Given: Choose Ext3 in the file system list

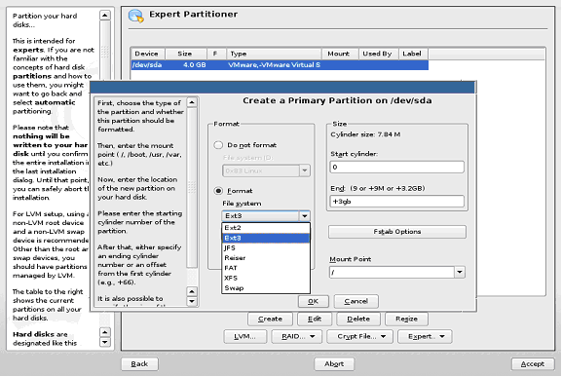Looking at the screenshot, I should point(266,238).
